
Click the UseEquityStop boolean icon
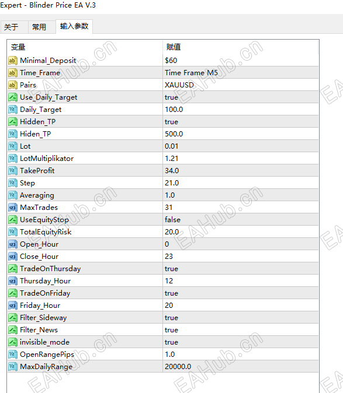click(x=12, y=220)
